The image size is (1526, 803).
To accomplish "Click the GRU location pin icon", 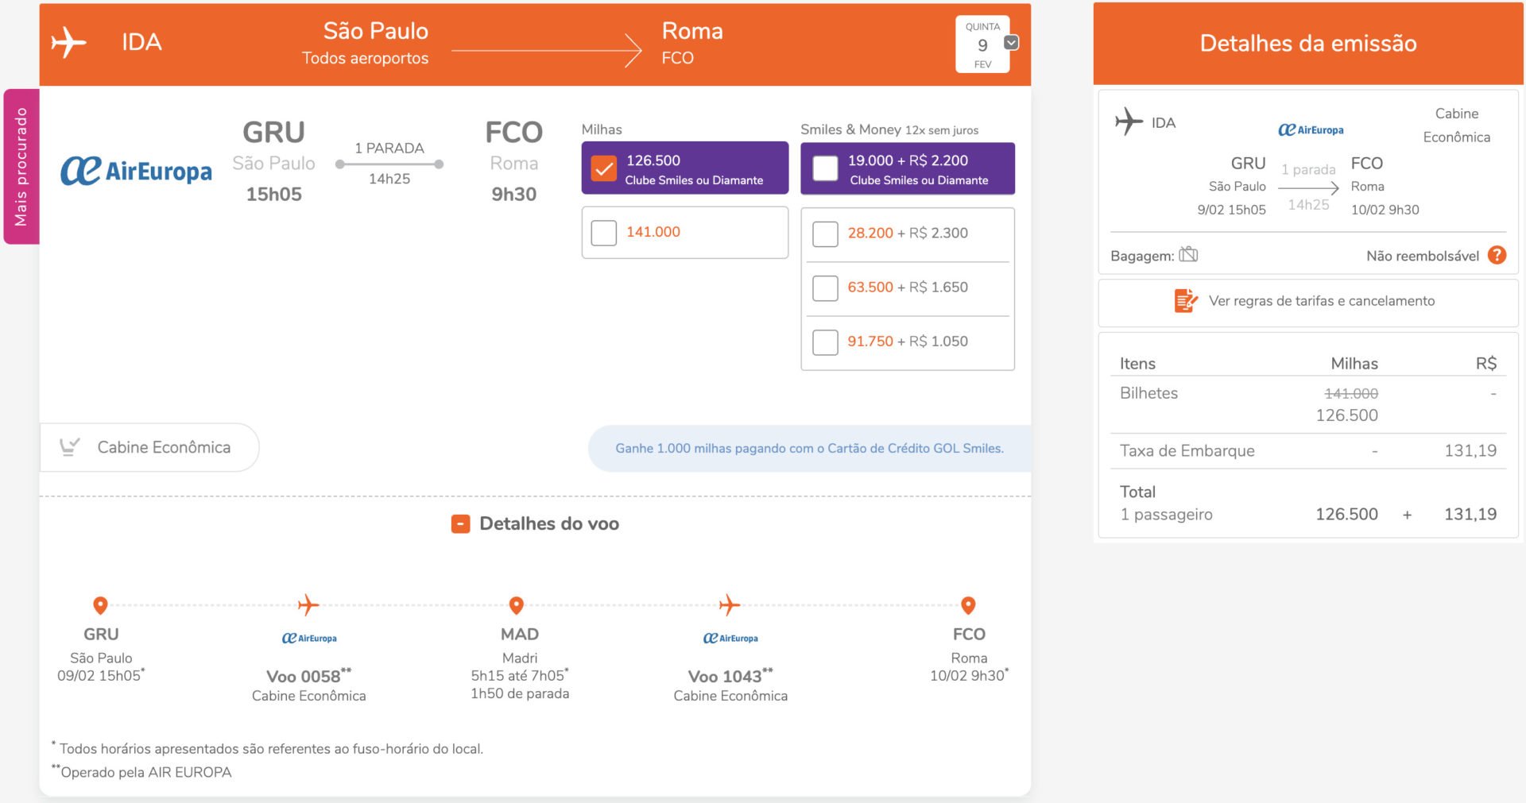I will click(x=100, y=605).
